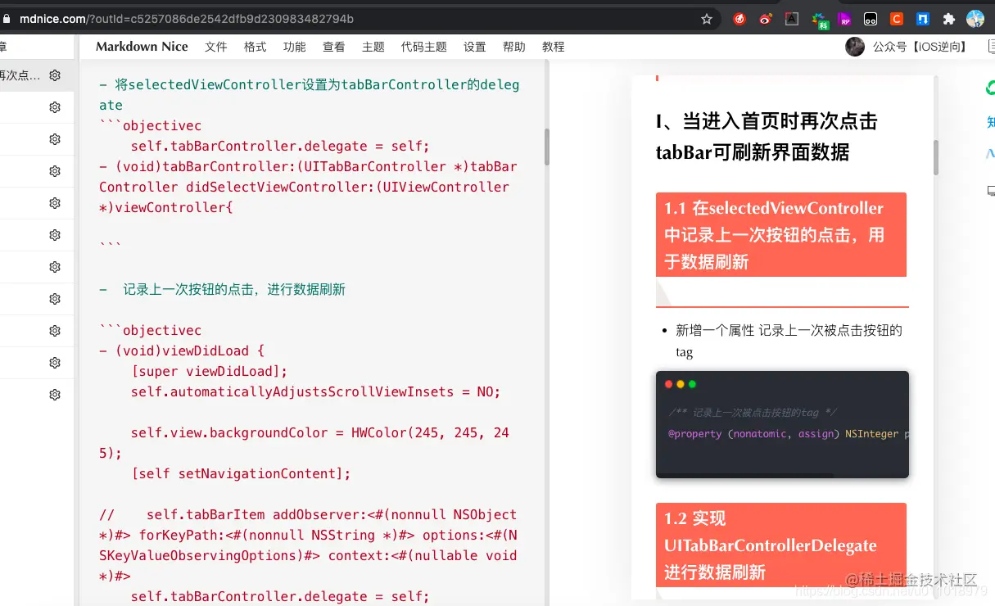The image size is (995, 606).
Task: Open the 文件 menu
Action: pos(215,47)
